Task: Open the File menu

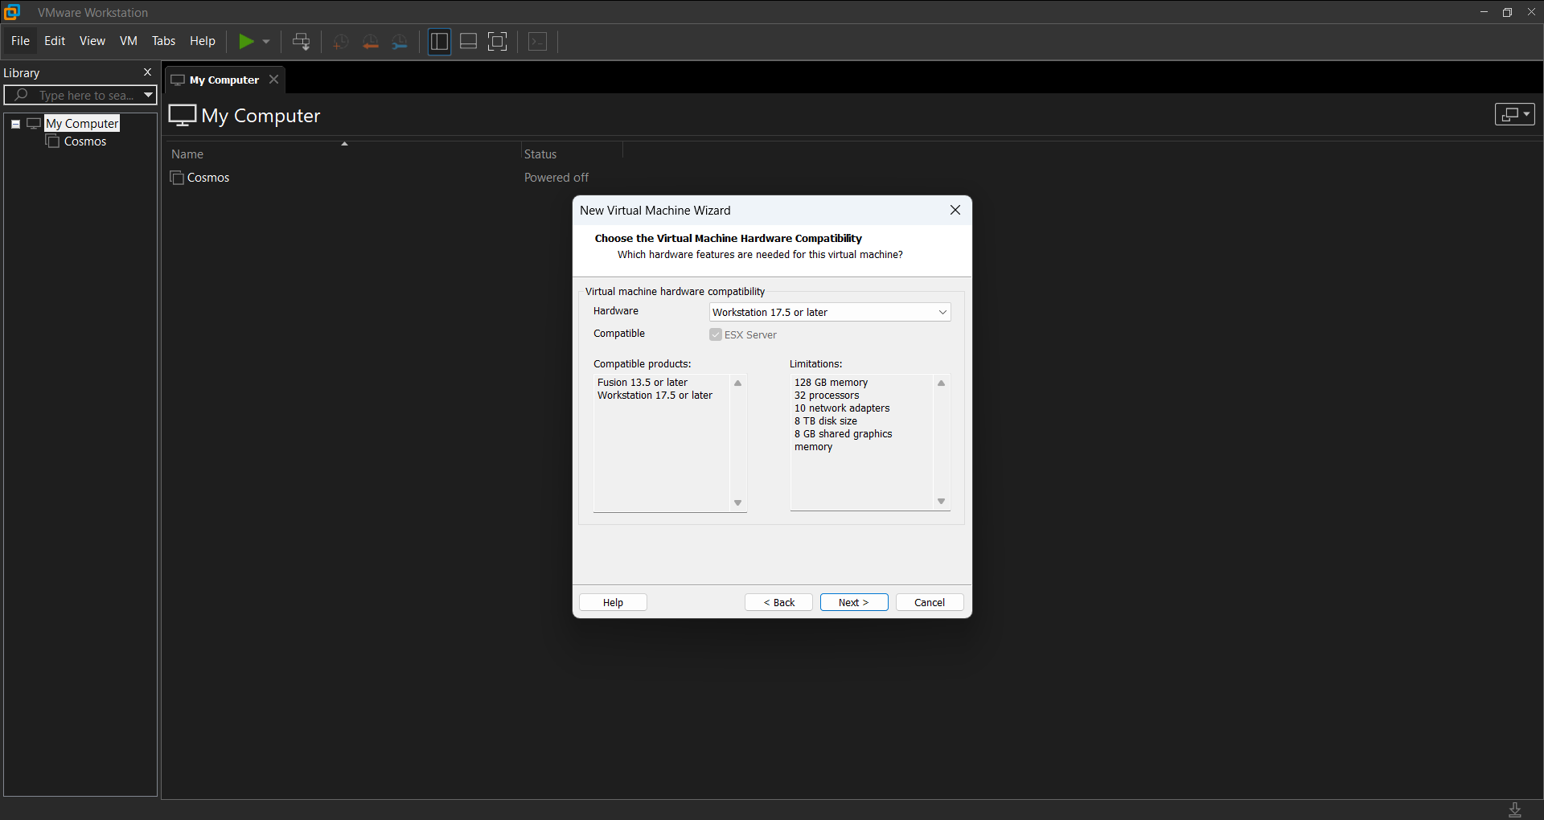Action: (x=20, y=41)
